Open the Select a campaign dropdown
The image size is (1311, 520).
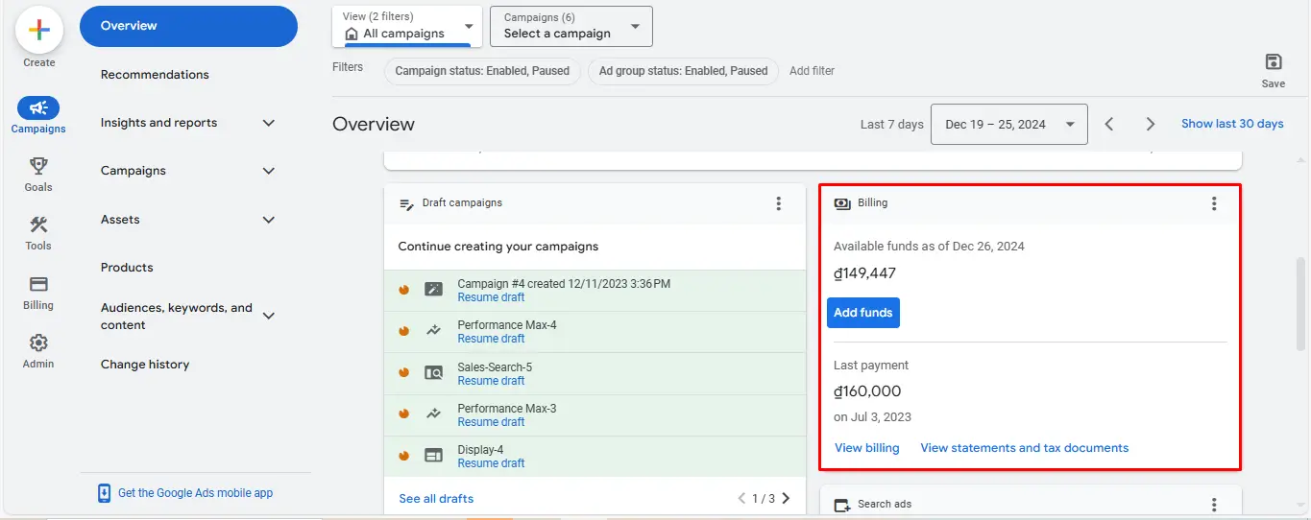[571, 26]
